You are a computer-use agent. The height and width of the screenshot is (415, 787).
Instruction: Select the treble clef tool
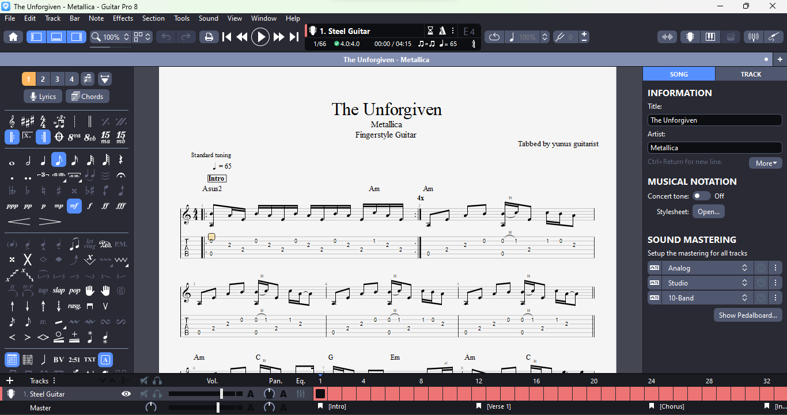coord(12,121)
